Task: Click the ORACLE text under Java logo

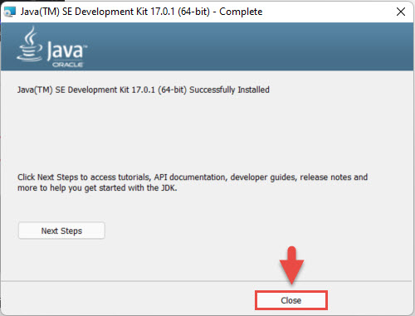Action: pos(67,65)
